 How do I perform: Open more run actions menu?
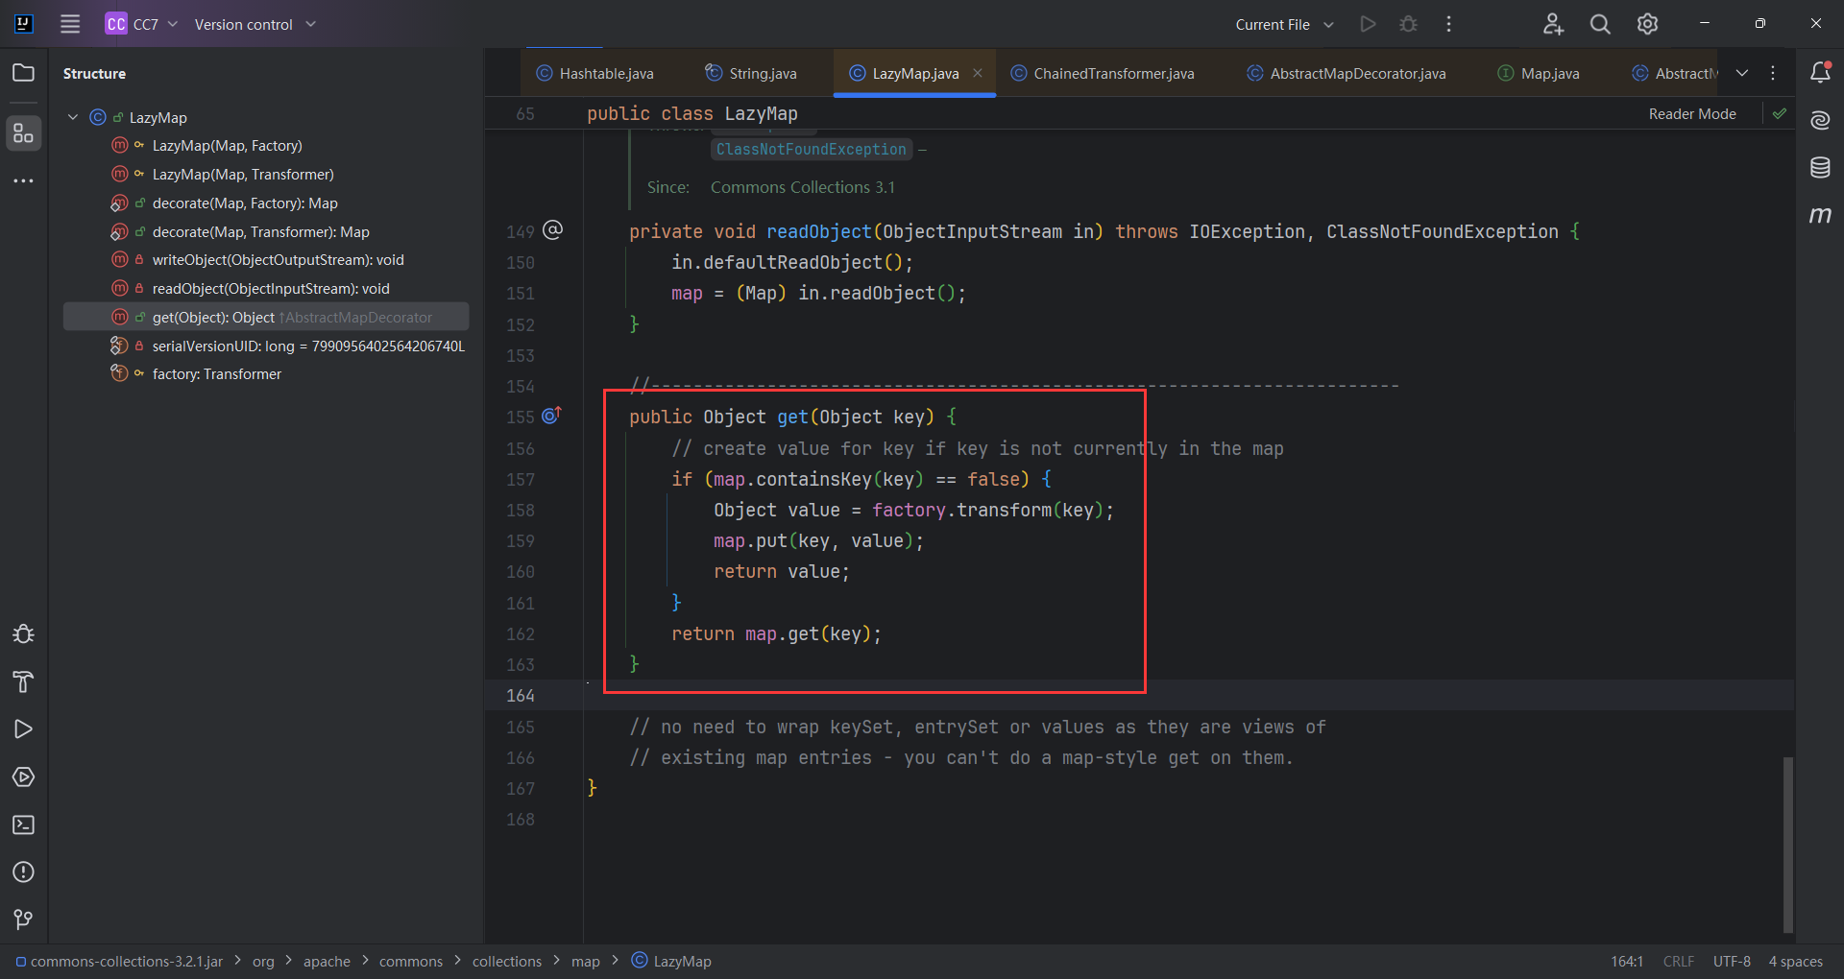pyautogui.click(x=1448, y=24)
